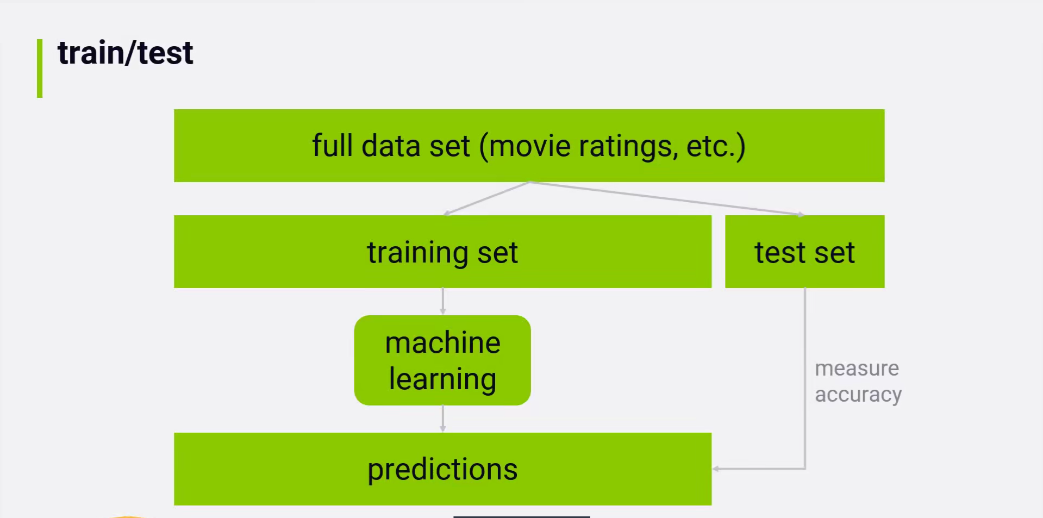The image size is (1043, 518).
Task: Click the word "accuracy" in the label
Action: coord(858,395)
